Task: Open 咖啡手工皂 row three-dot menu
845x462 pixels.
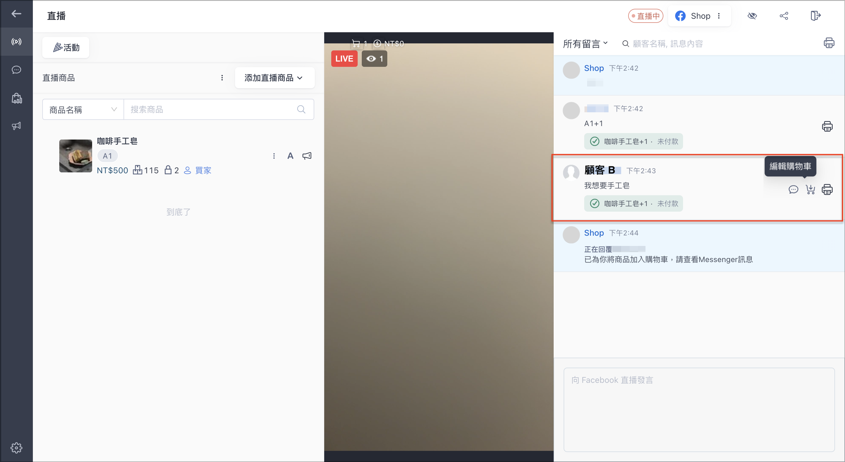Action: (274, 156)
